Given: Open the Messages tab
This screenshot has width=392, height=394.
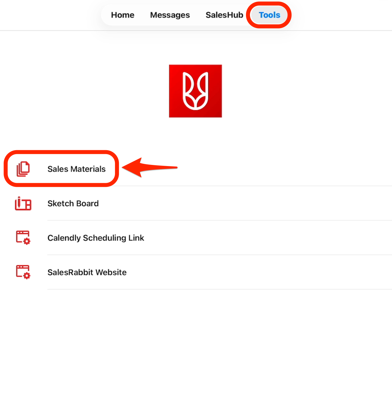Looking at the screenshot, I should (170, 15).
